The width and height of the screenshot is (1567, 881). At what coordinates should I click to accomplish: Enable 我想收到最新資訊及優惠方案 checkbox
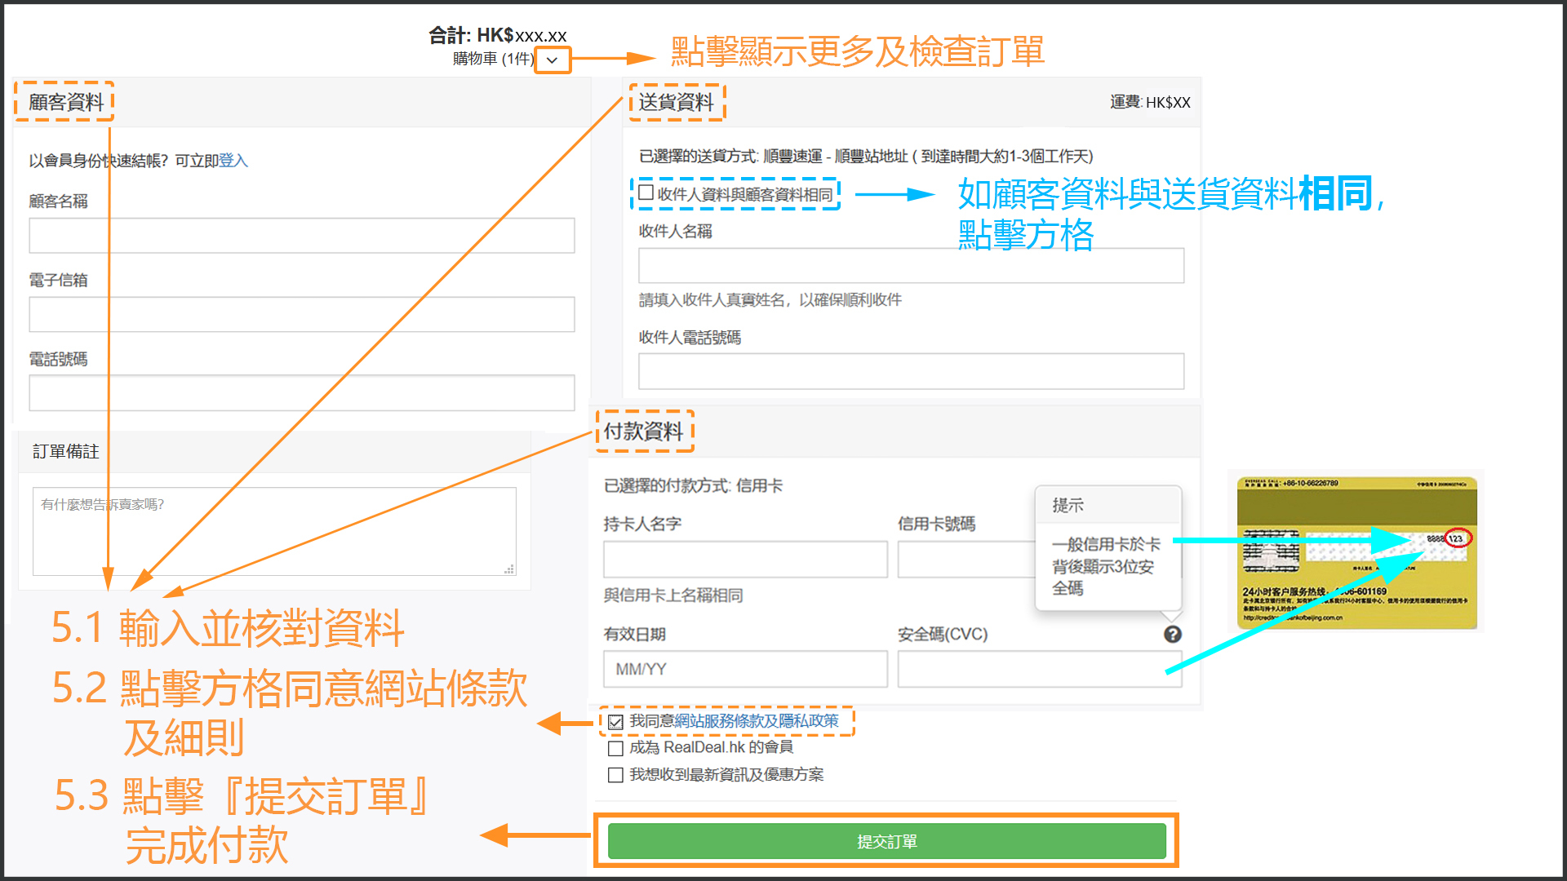616,775
